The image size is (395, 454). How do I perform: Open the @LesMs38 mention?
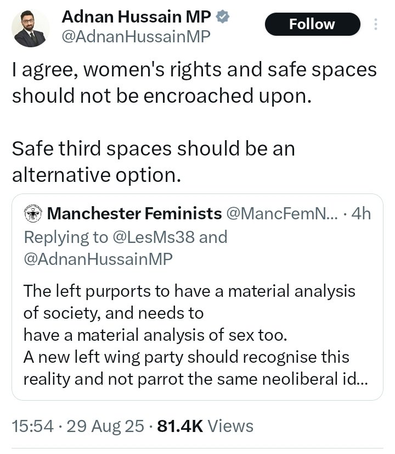click(154, 237)
